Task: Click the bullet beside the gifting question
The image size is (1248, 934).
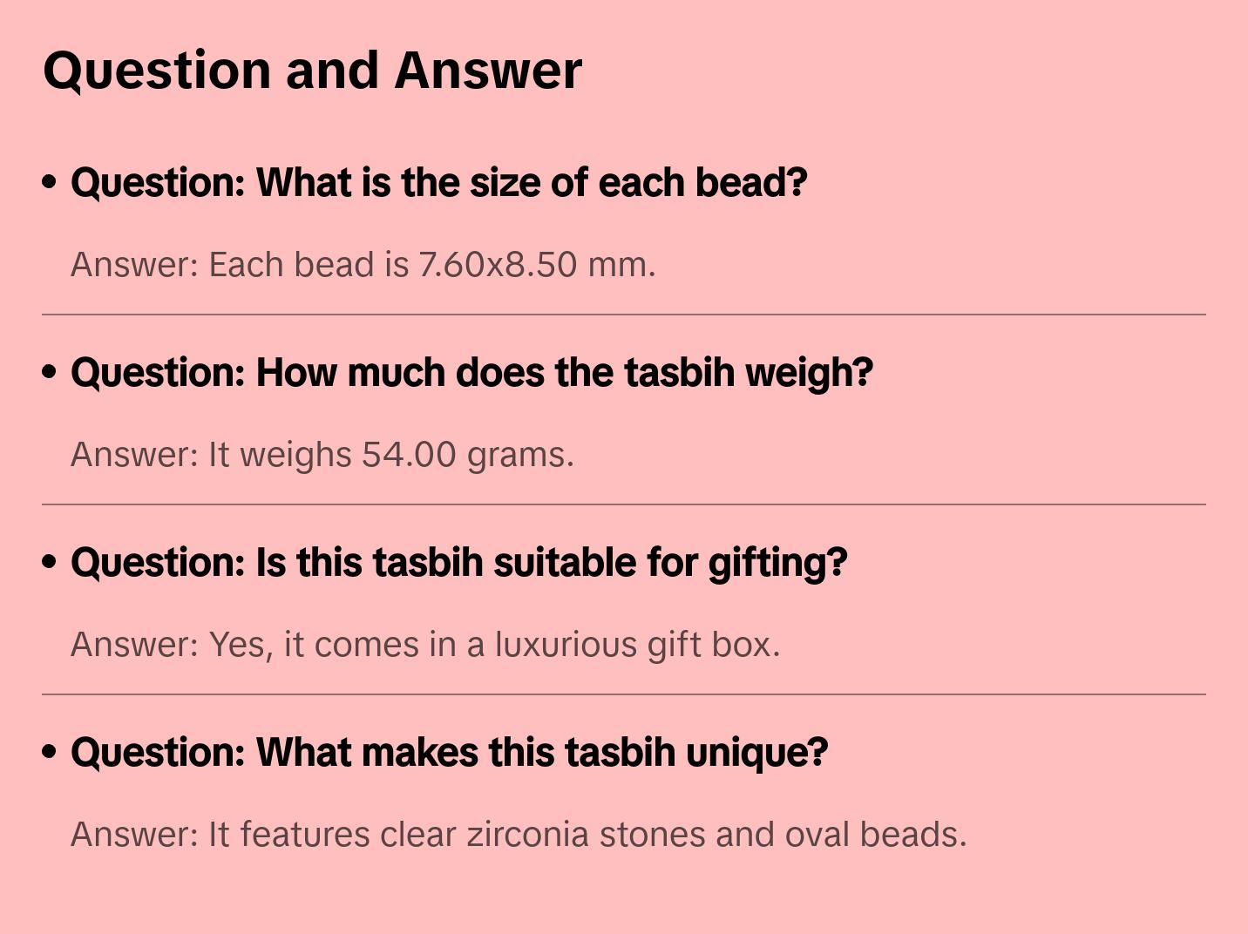Action: coord(50,563)
